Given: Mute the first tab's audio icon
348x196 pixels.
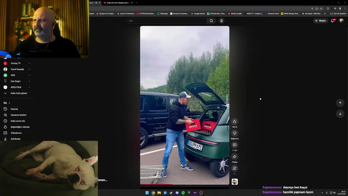Looking at the screenshot, I should (96, 3).
